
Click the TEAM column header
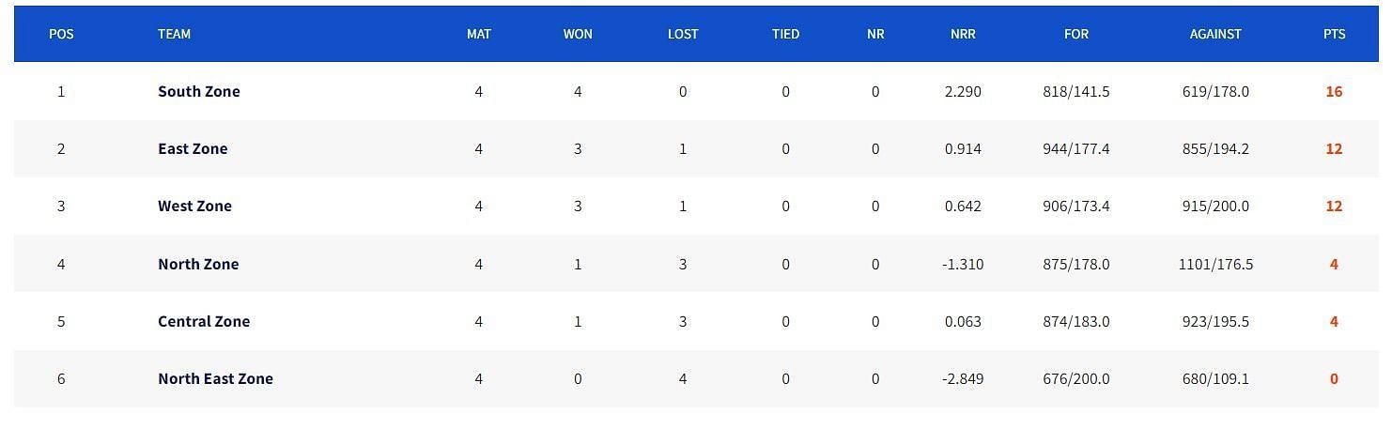175,34
